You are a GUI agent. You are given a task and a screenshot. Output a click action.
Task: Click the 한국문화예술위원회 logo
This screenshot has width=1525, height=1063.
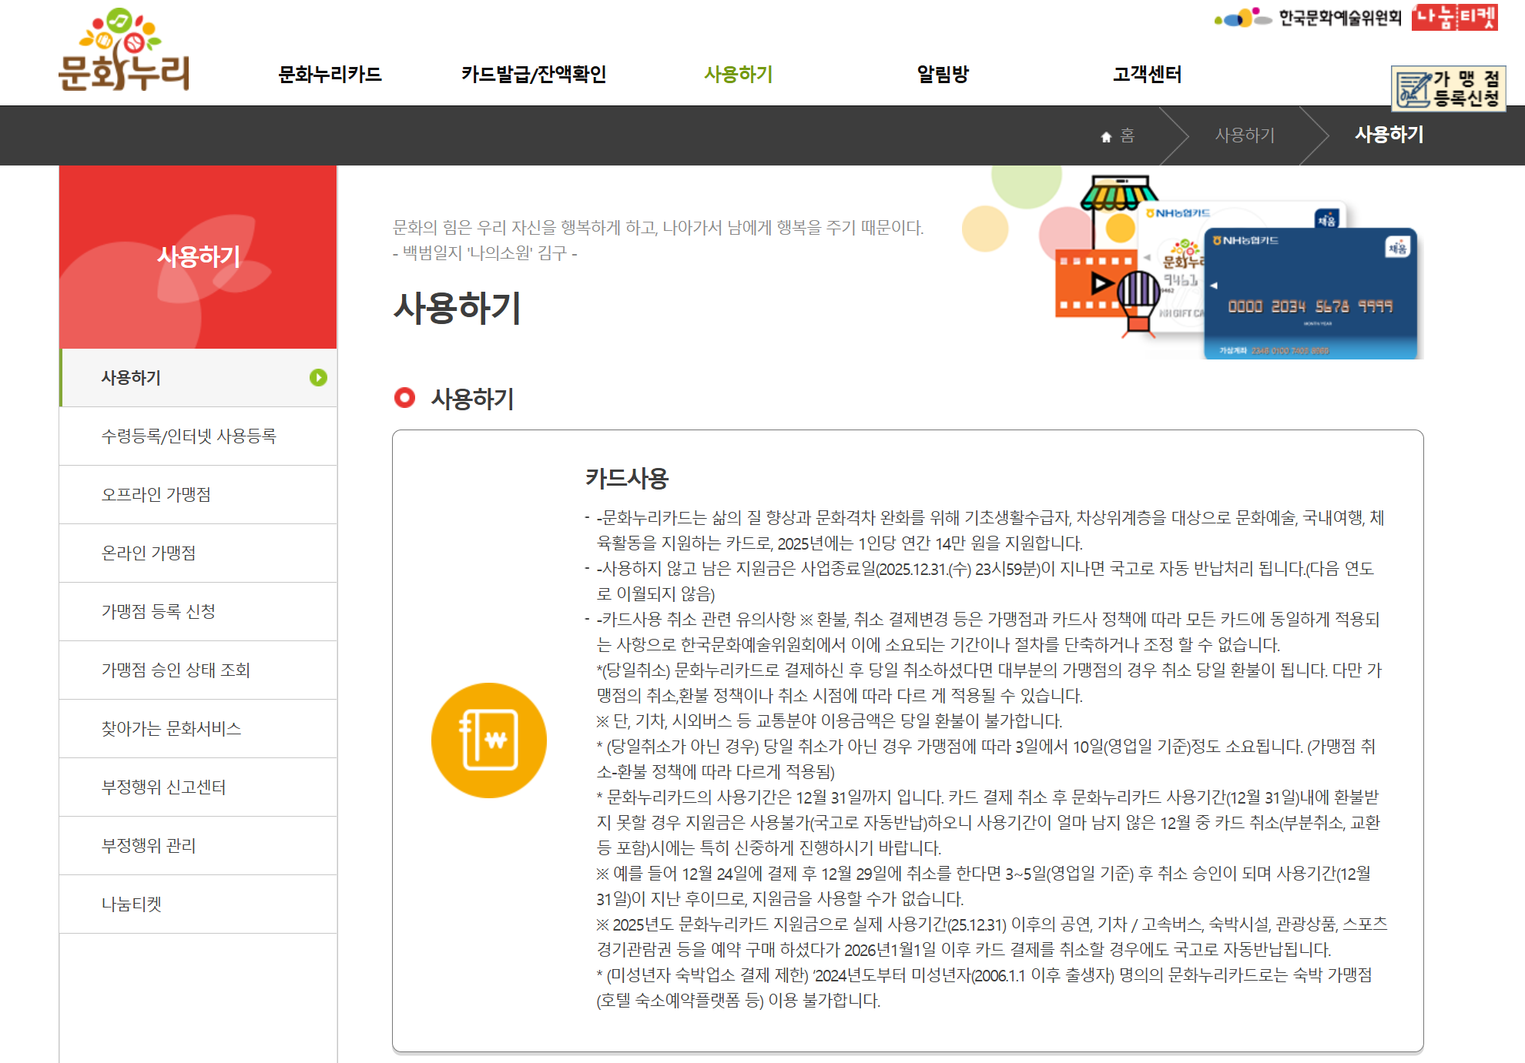(1307, 17)
